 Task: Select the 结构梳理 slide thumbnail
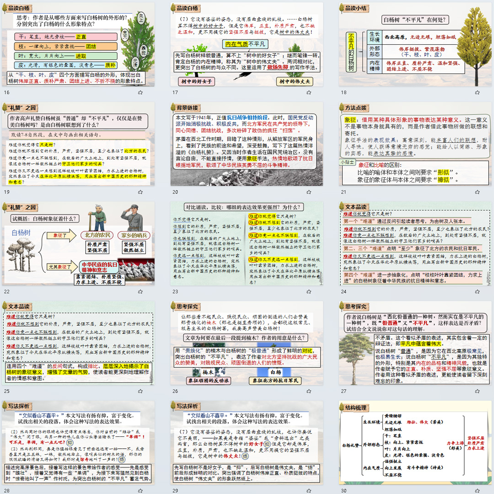coord(415,443)
